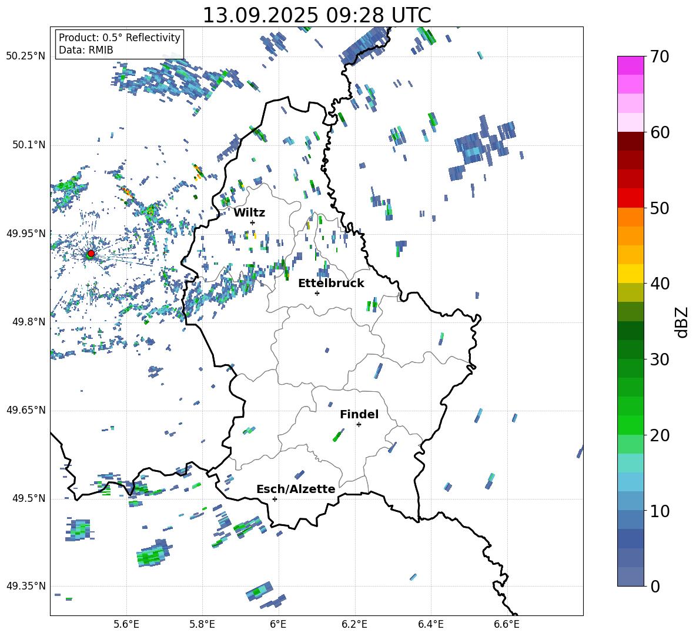This screenshot has height=636, width=696.
Task: Click the 6.4°E longitude label
Action: click(x=430, y=624)
